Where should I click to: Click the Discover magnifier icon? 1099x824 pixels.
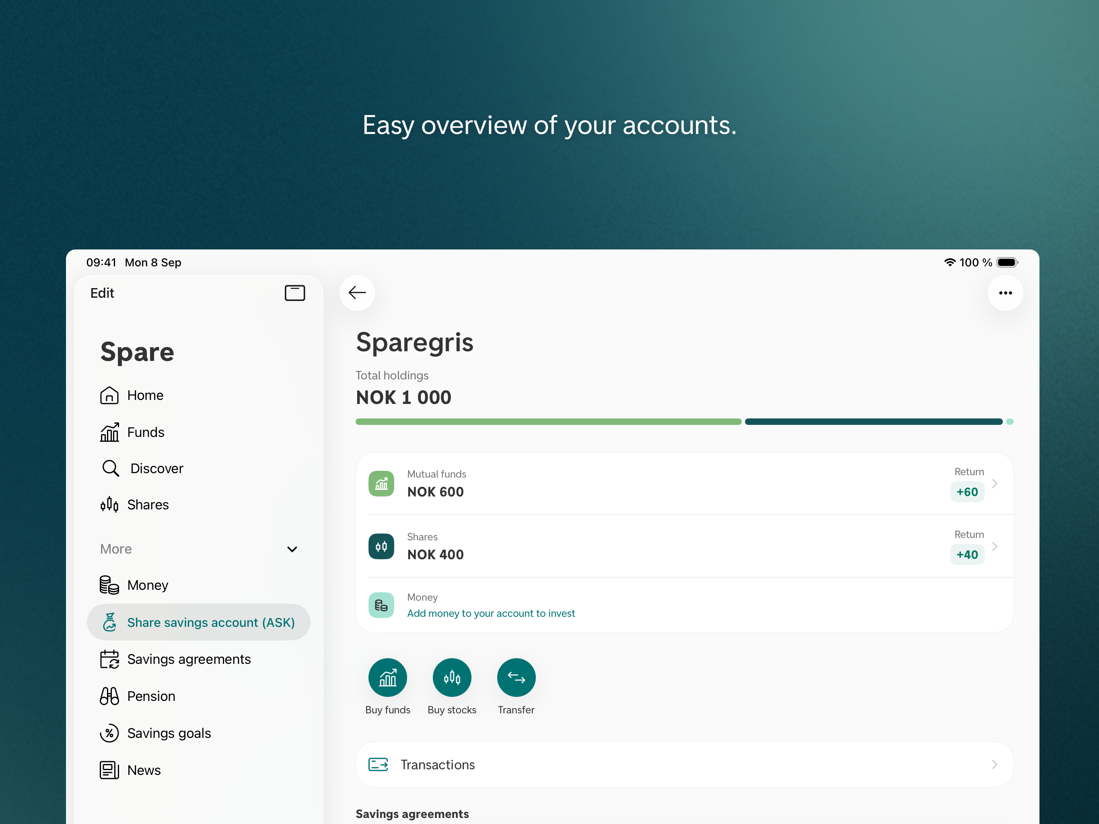(x=110, y=469)
